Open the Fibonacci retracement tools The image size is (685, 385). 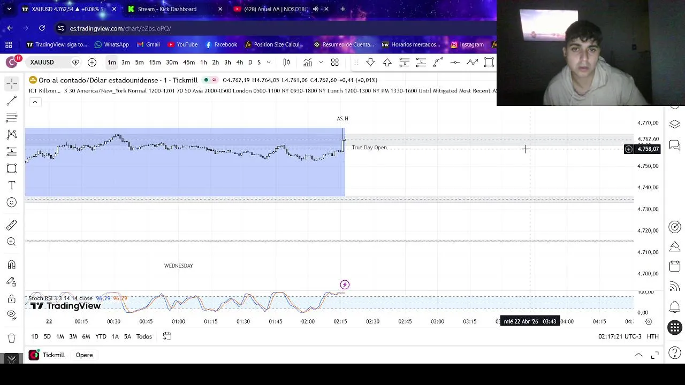click(x=12, y=117)
